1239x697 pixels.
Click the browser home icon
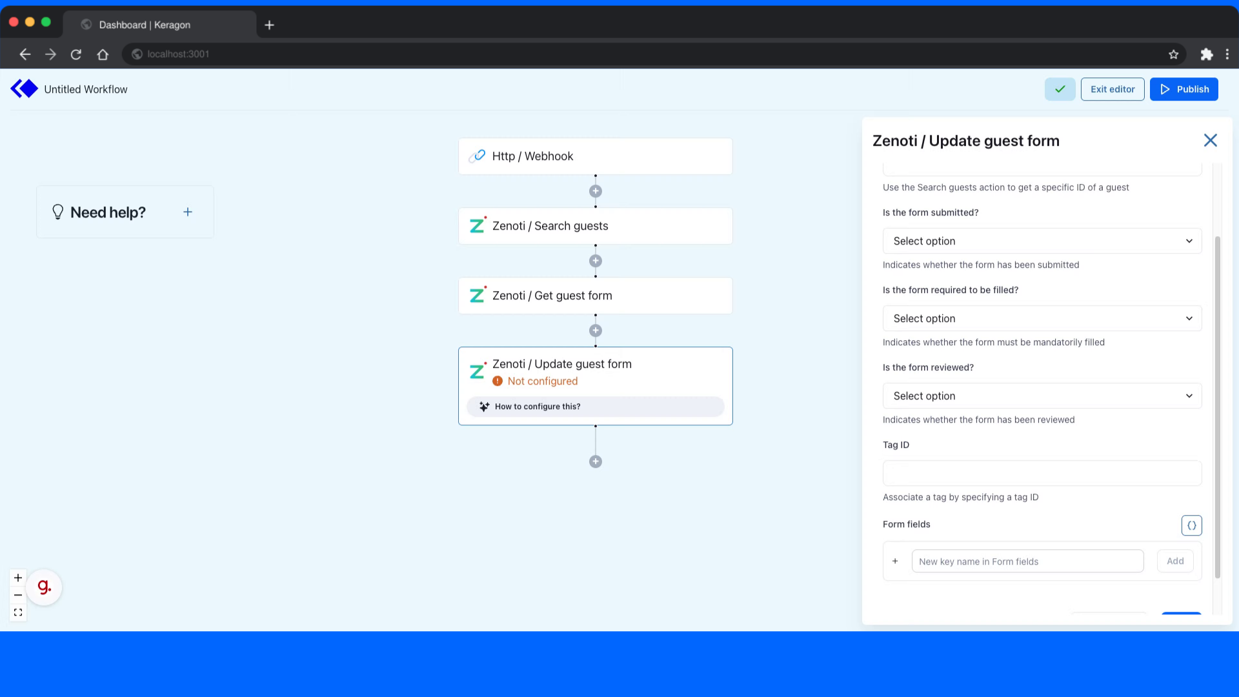(103, 54)
